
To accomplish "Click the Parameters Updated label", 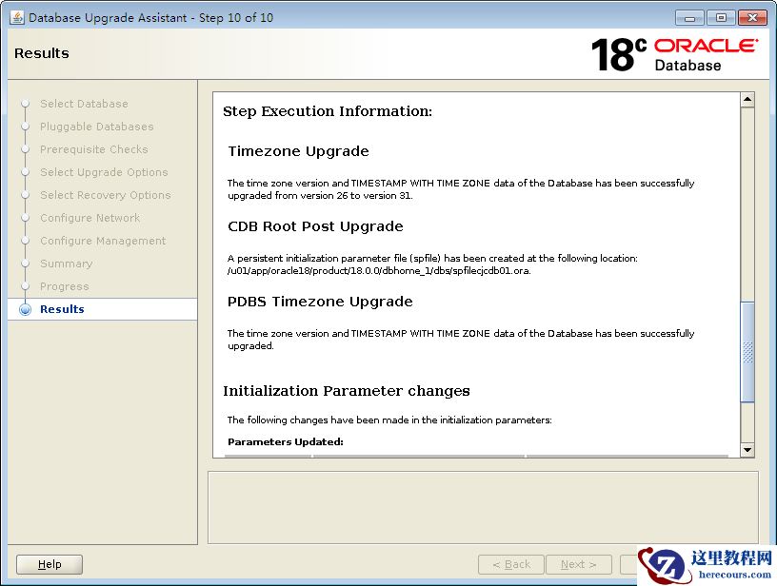I will click(286, 442).
